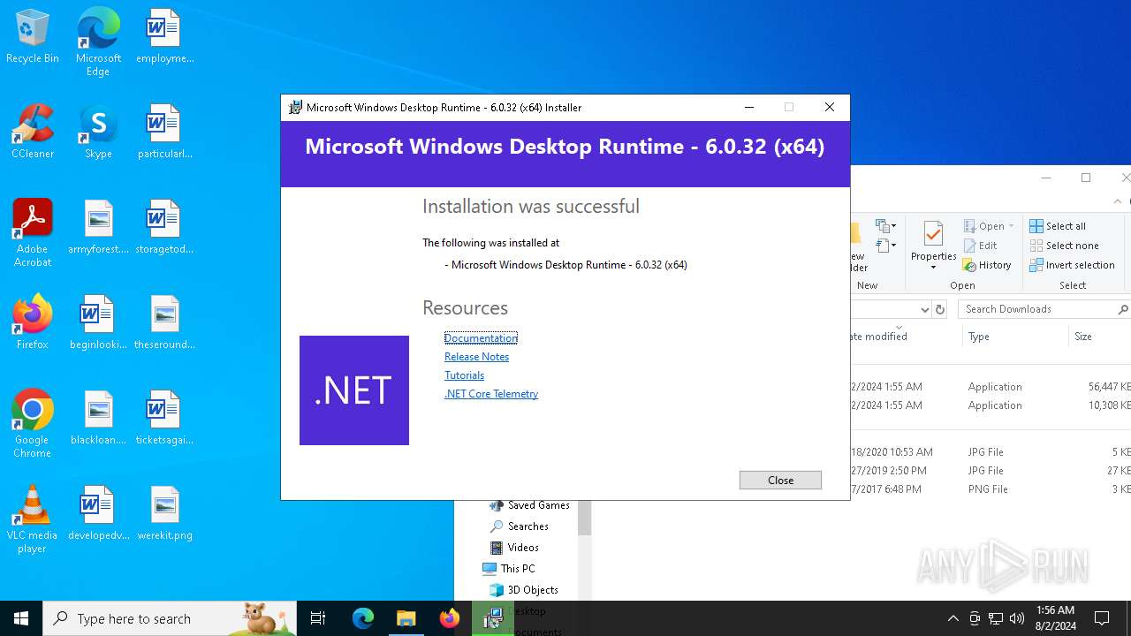Image resolution: width=1131 pixels, height=636 pixels.
Task: Show hidden system tray icons
Action: (x=953, y=618)
